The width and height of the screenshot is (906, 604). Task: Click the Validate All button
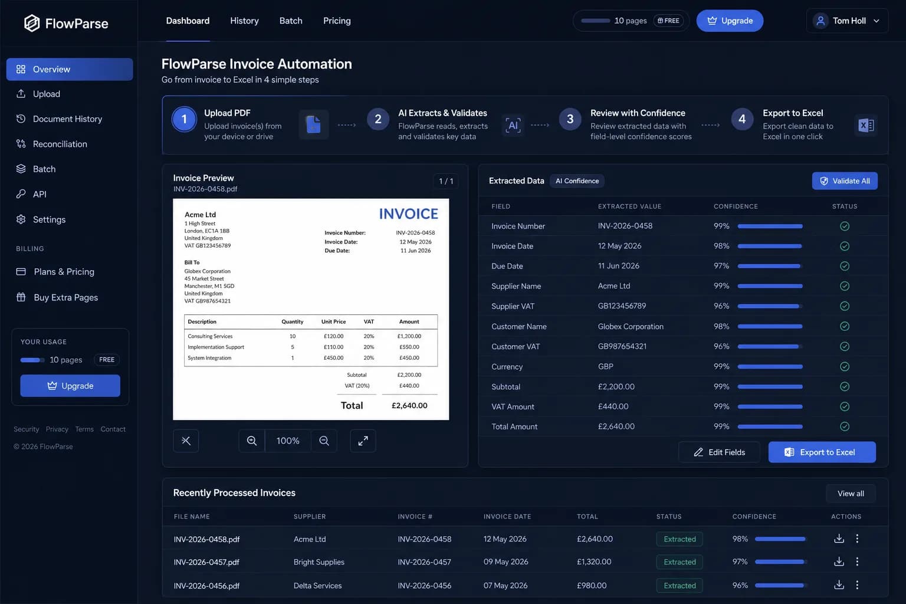coord(845,181)
